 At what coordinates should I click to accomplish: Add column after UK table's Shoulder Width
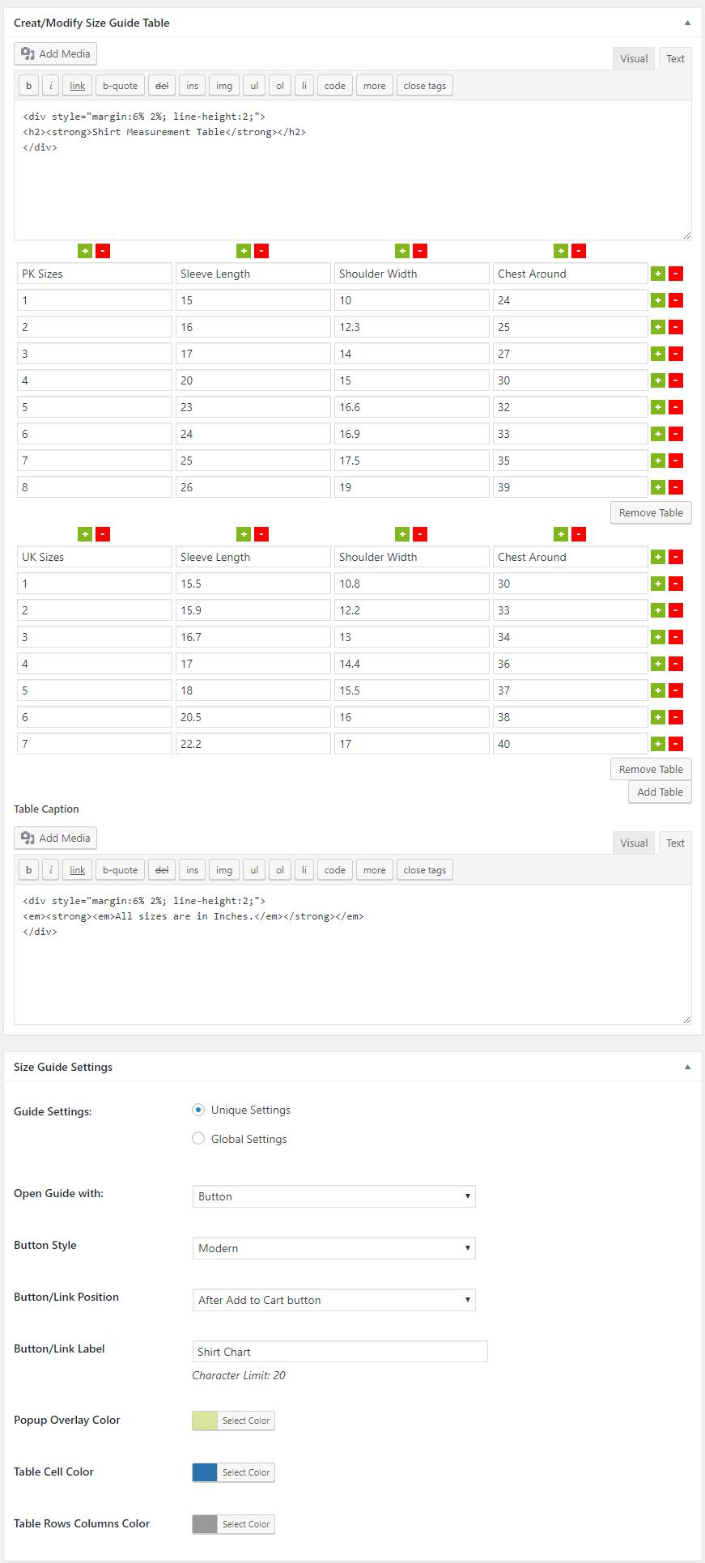pos(402,534)
